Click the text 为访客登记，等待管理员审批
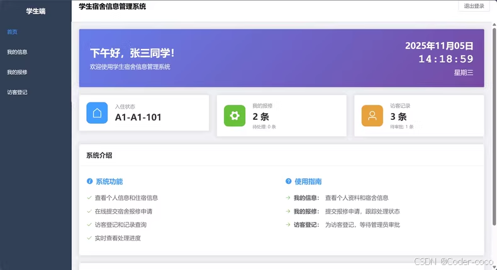The image size is (497, 270). (362, 225)
